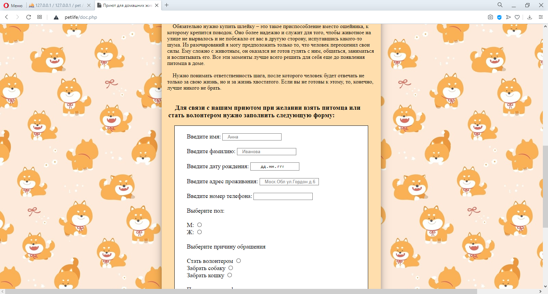Close the Opera browser window
This screenshot has width=548, height=294.
tap(541, 5)
